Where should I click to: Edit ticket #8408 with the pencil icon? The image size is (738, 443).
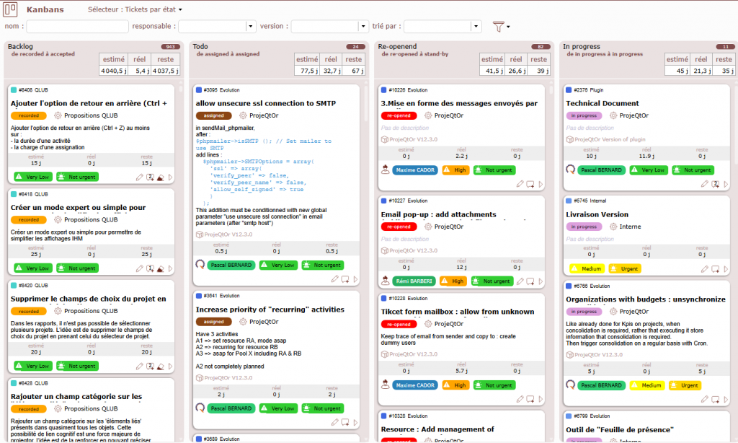[x=140, y=177]
